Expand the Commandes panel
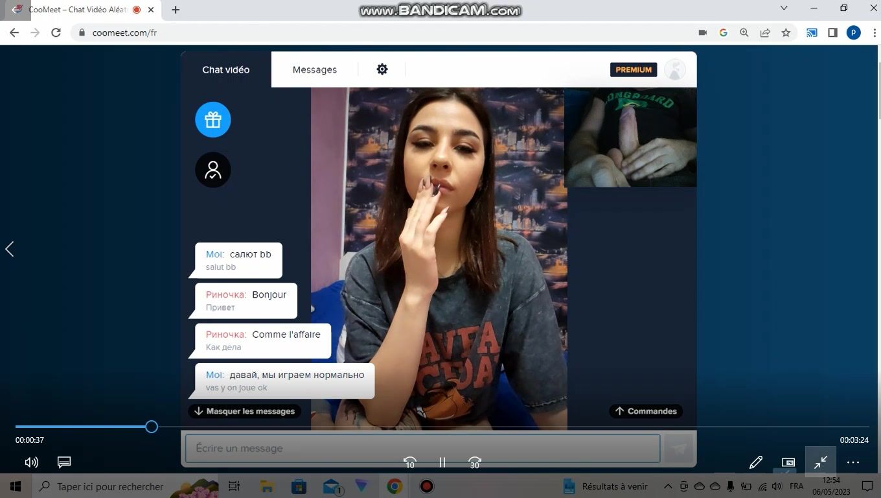The height and width of the screenshot is (498, 881). (646, 411)
